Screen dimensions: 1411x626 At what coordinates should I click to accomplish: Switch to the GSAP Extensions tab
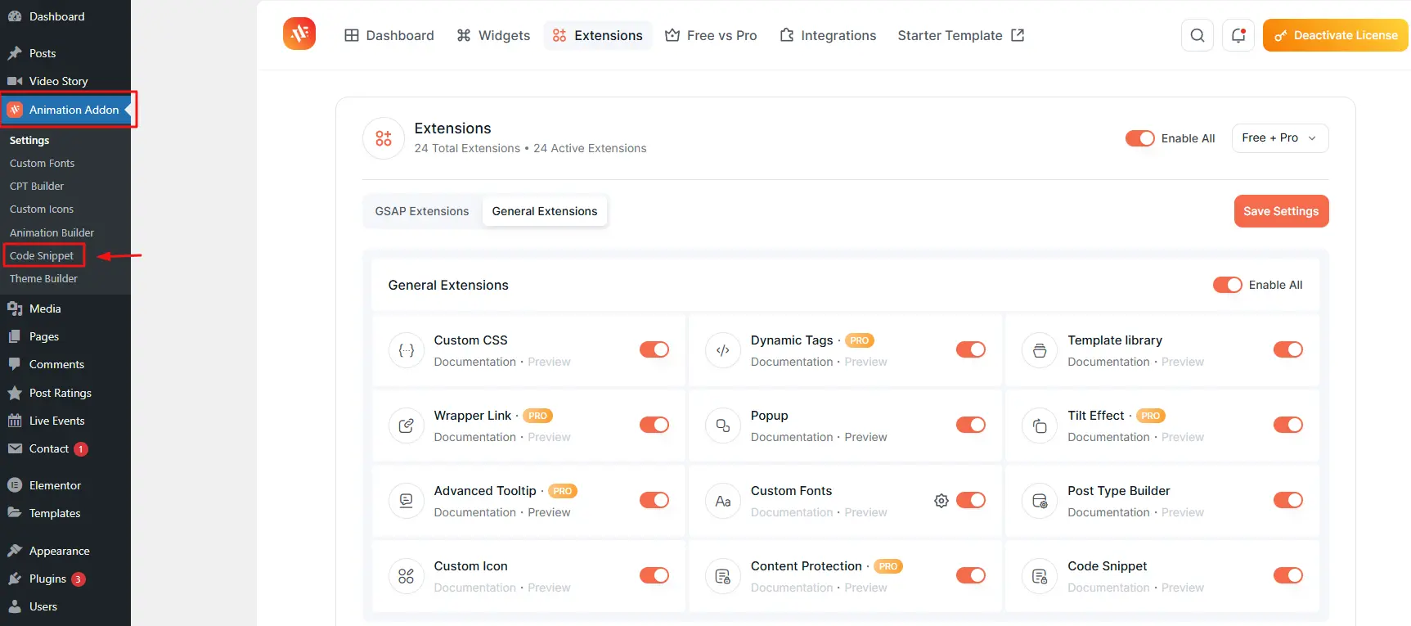(422, 211)
